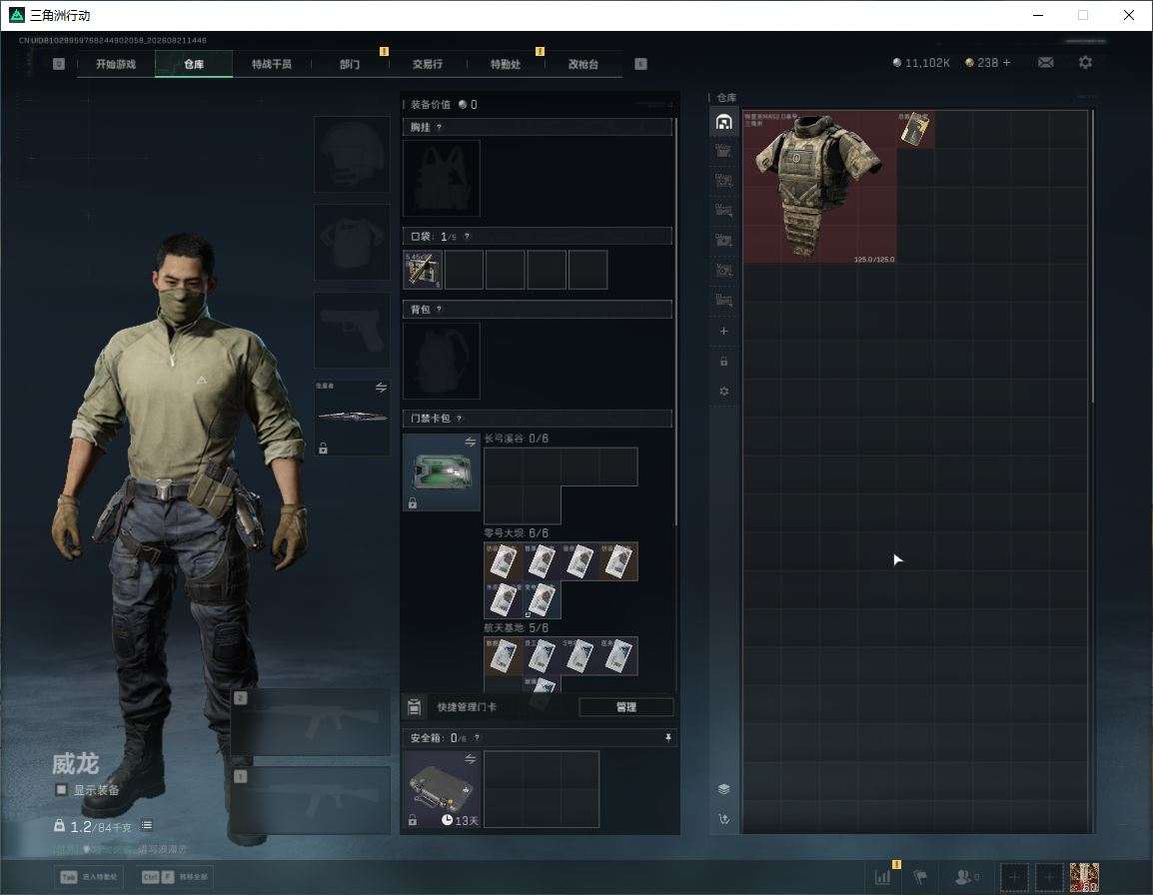
Task: Select first keycard in 航天基地 row
Action: point(503,656)
